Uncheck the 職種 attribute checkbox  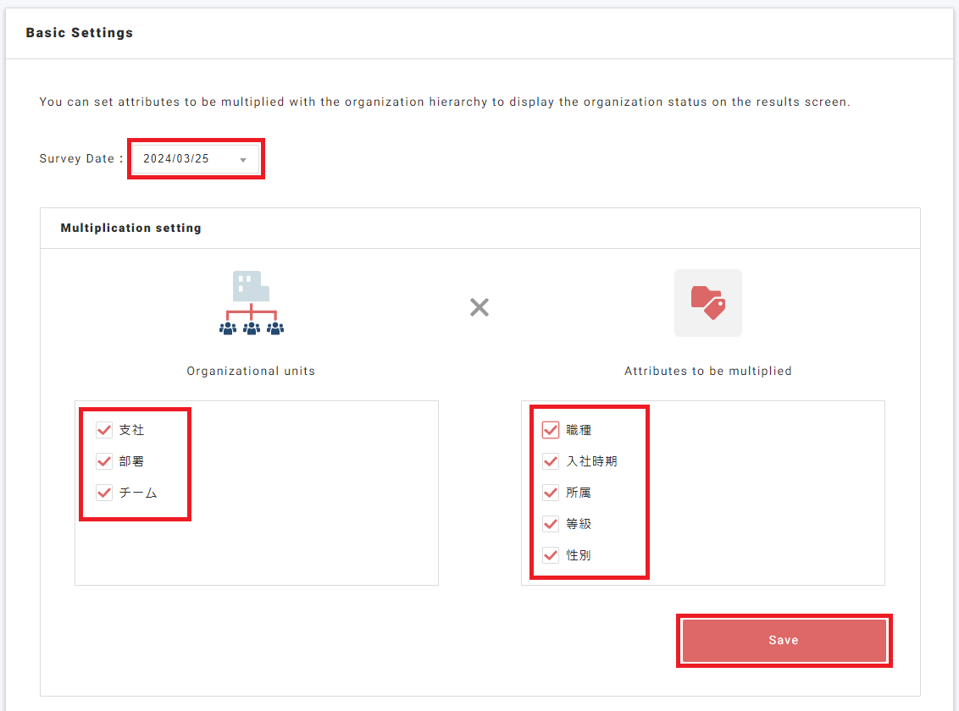coord(551,430)
